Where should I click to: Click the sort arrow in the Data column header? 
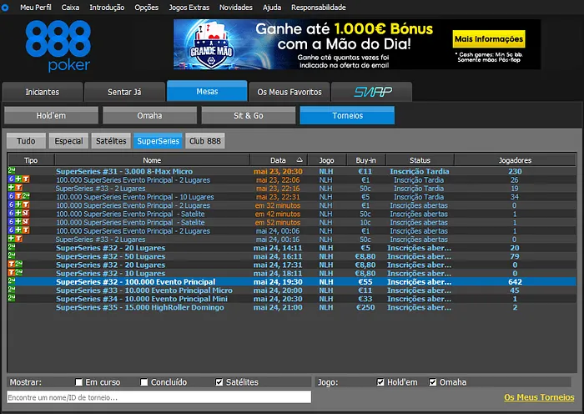click(x=300, y=160)
